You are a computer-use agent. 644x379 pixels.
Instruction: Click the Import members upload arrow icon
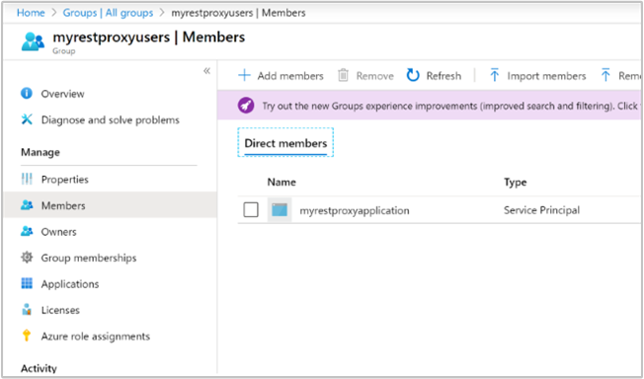(x=495, y=76)
